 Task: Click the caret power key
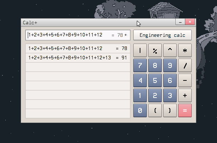tap(170, 51)
